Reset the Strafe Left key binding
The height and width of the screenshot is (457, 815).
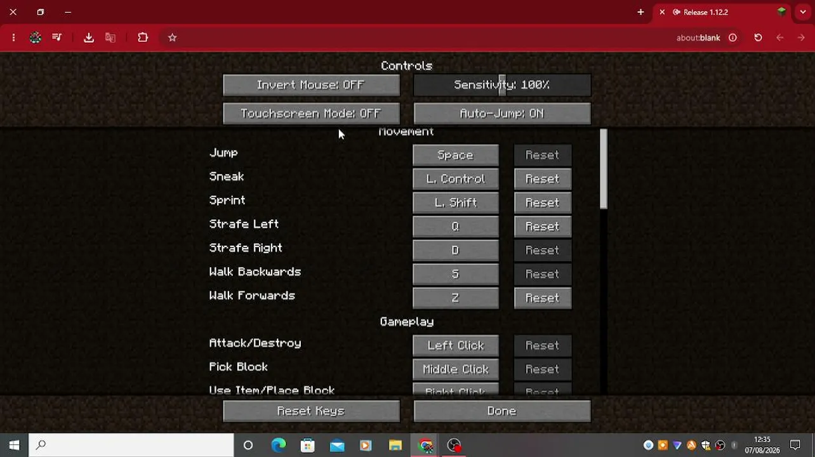pyautogui.click(x=543, y=227)
